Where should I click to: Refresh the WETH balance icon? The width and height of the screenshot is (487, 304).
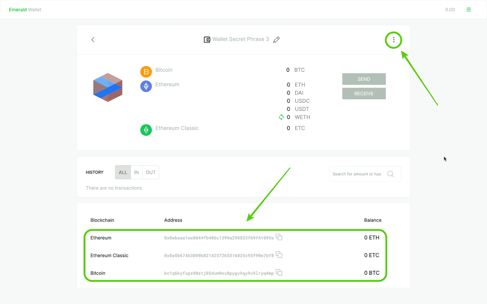tap(281, 117)
